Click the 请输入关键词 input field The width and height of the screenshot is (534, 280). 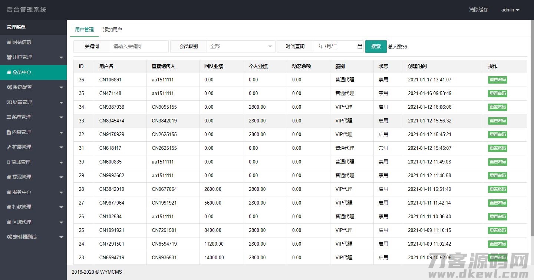(x=139, y=47)
